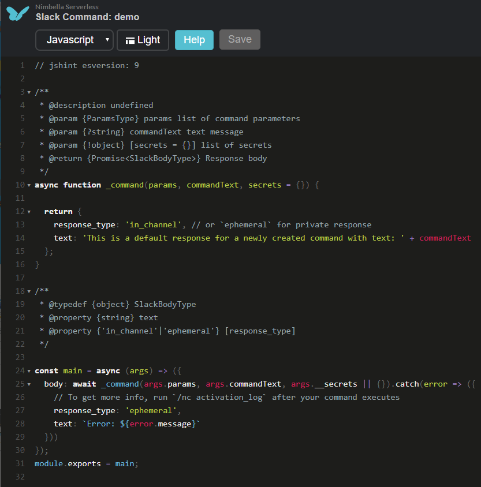This screenshot has height=487, width=481.
Task: Open the Help page
Action: 194,40
